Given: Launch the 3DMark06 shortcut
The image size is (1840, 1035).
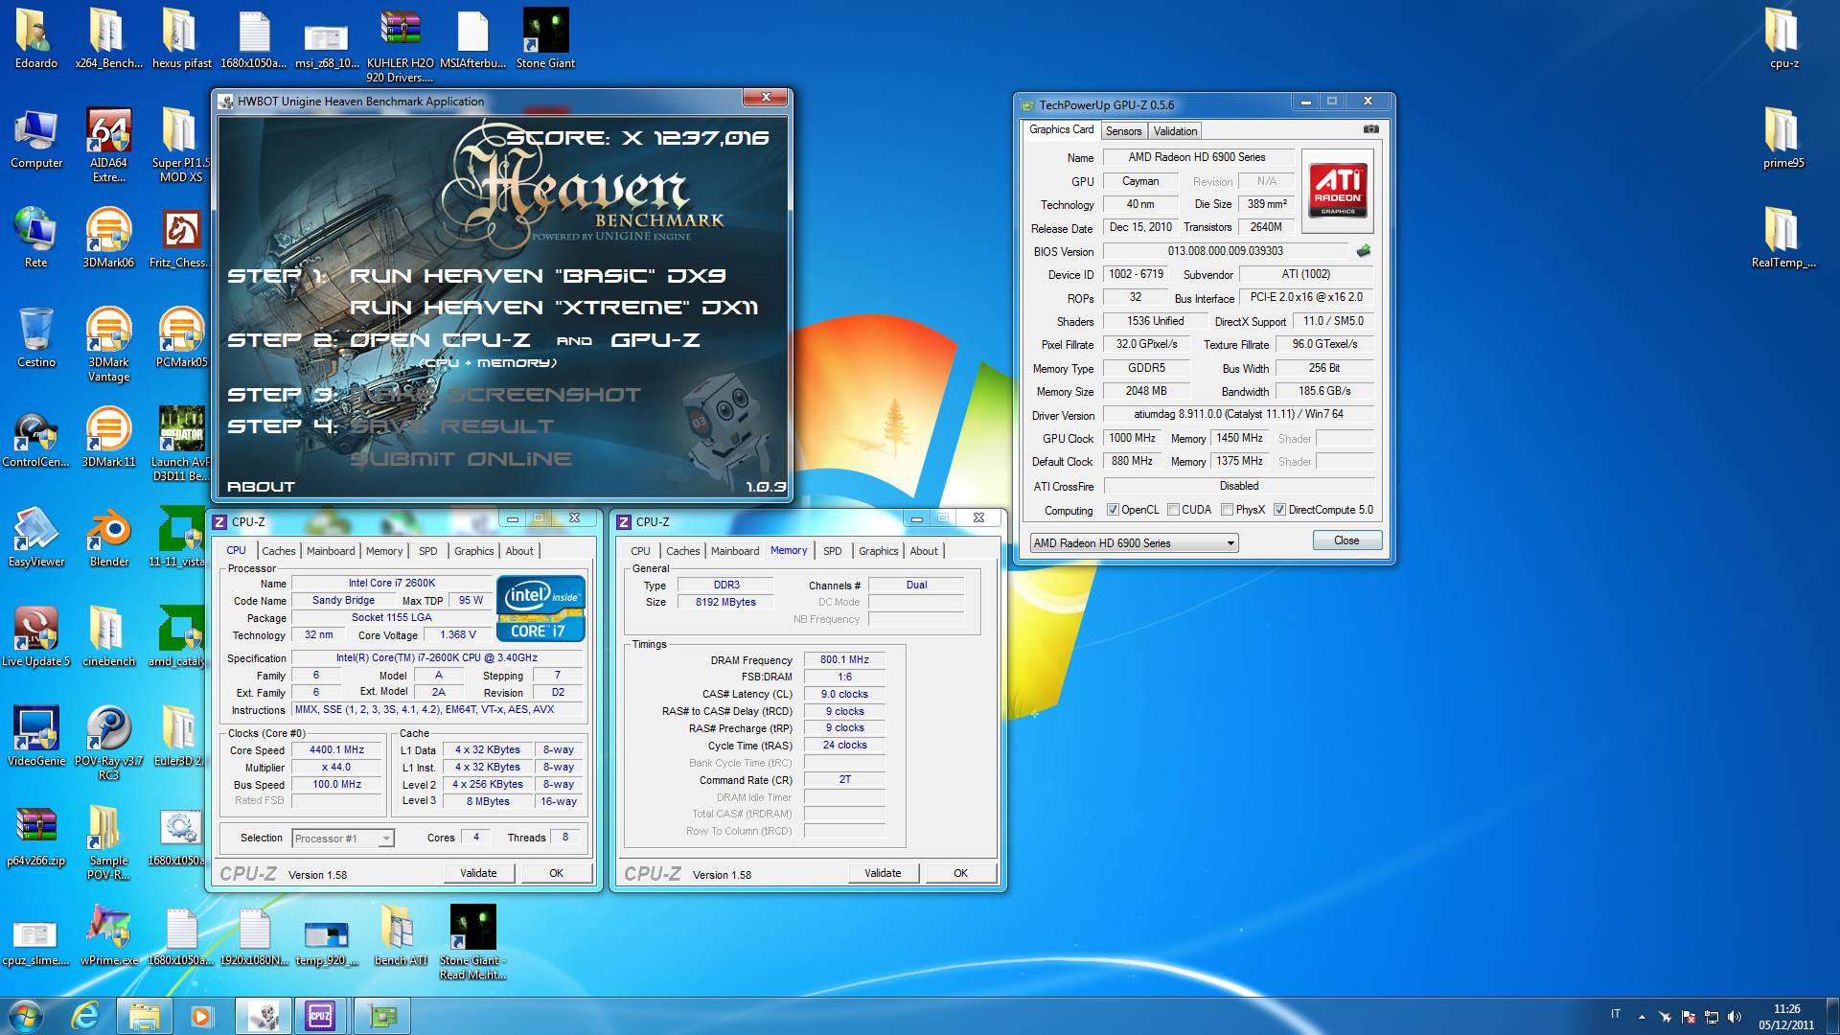Looking at the screenshot, I should click(x=108, y=238).
